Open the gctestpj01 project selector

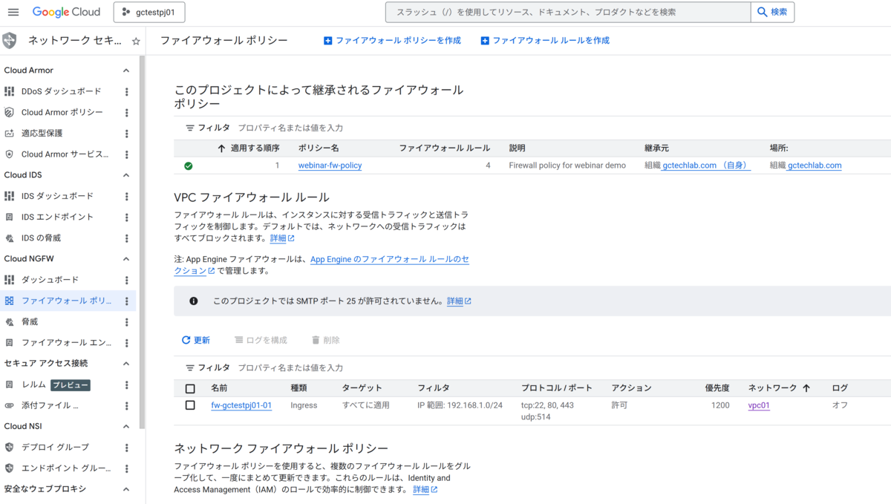coord(149,12)
